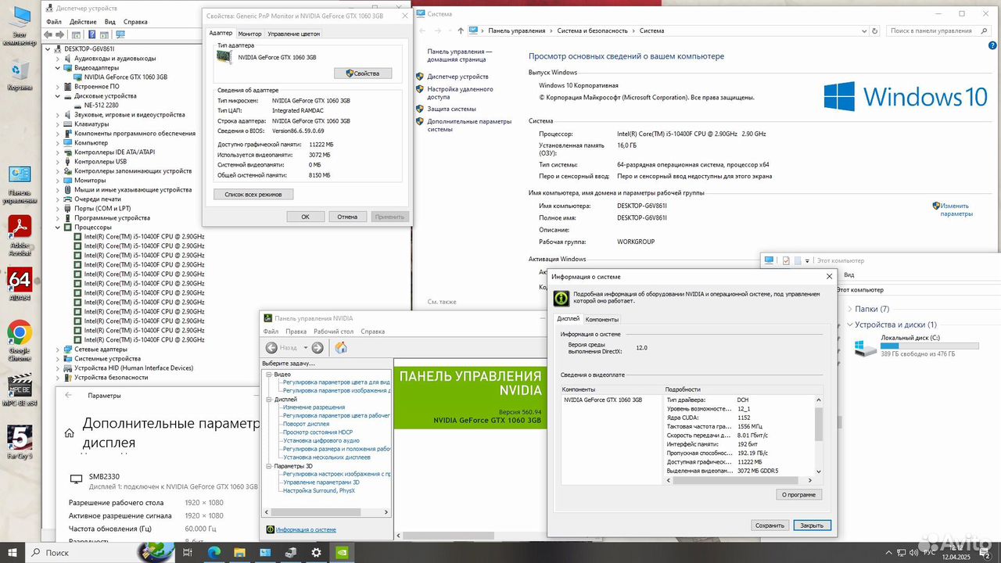Collapse the Дисковые устройства node

tap(57, 96)
